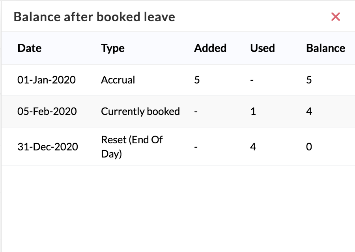Close the Balance after booked leave dialog

click(335, 17)
